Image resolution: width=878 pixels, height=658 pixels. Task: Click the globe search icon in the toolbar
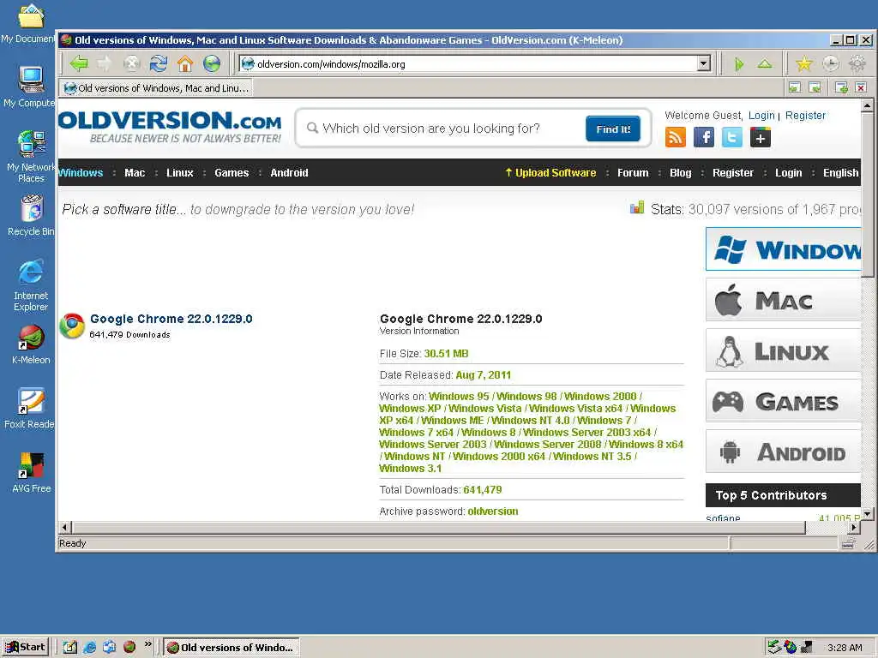pyautogui.click(x=212, y=63)
